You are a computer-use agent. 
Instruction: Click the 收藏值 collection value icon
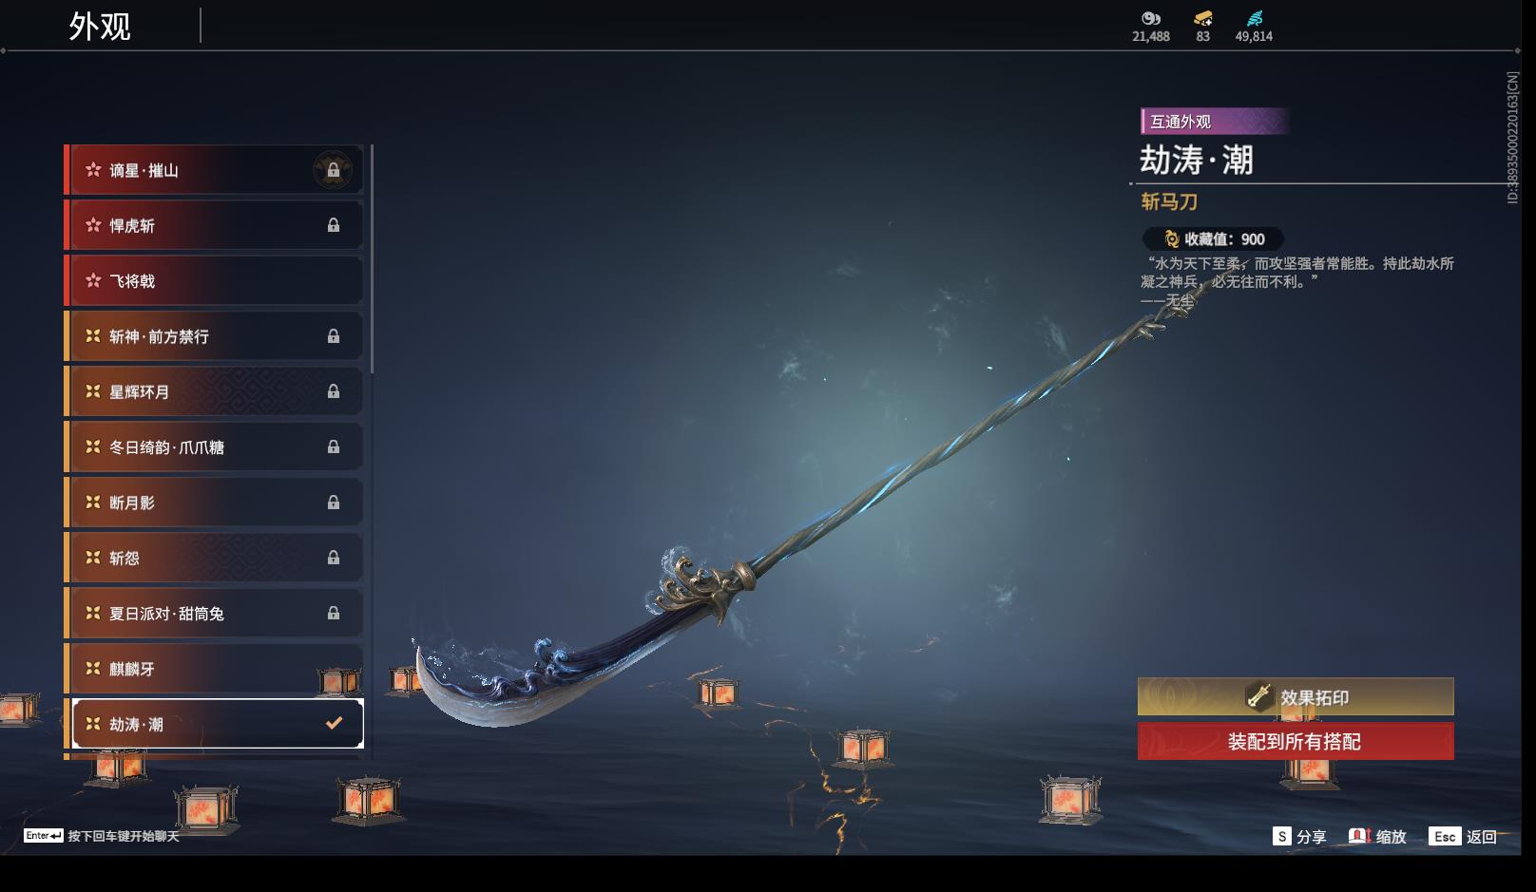click(x=1172, y=239)
